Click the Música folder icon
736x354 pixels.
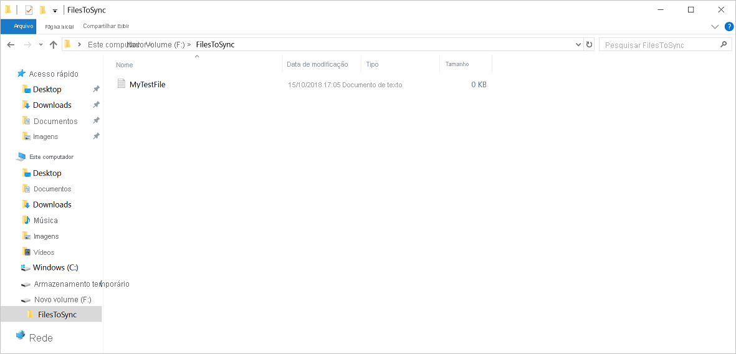point(26,220)
